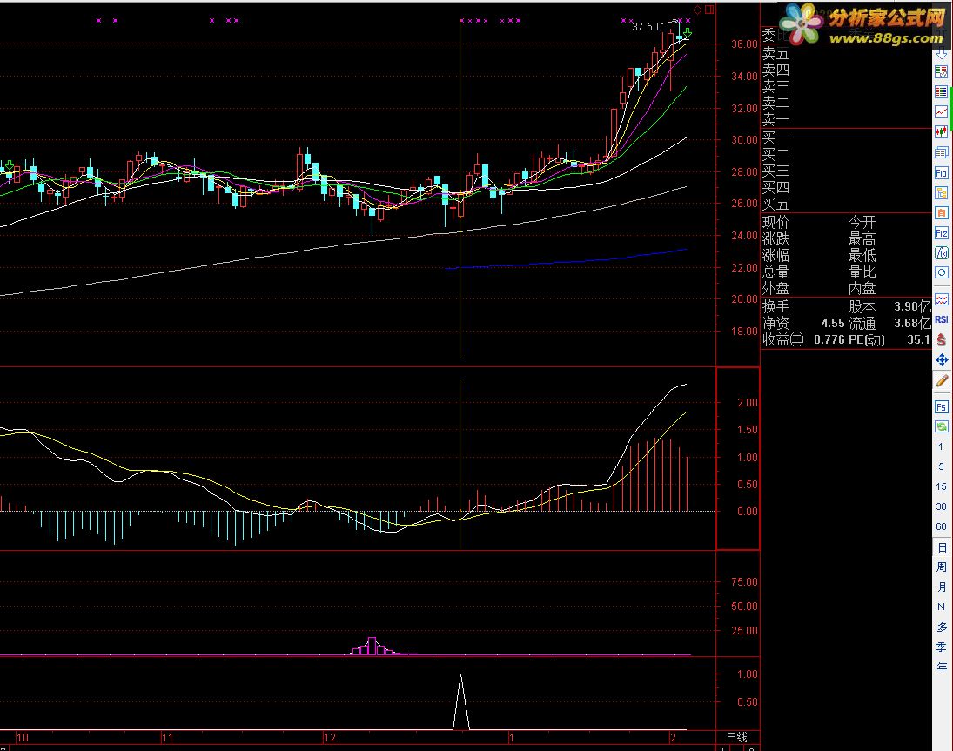Click the red diamond icon above chart
This screenshot has width=953, height=751.
point(698,10)
